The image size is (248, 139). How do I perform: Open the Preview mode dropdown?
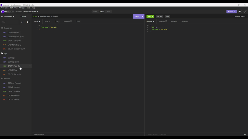(150, 21)
